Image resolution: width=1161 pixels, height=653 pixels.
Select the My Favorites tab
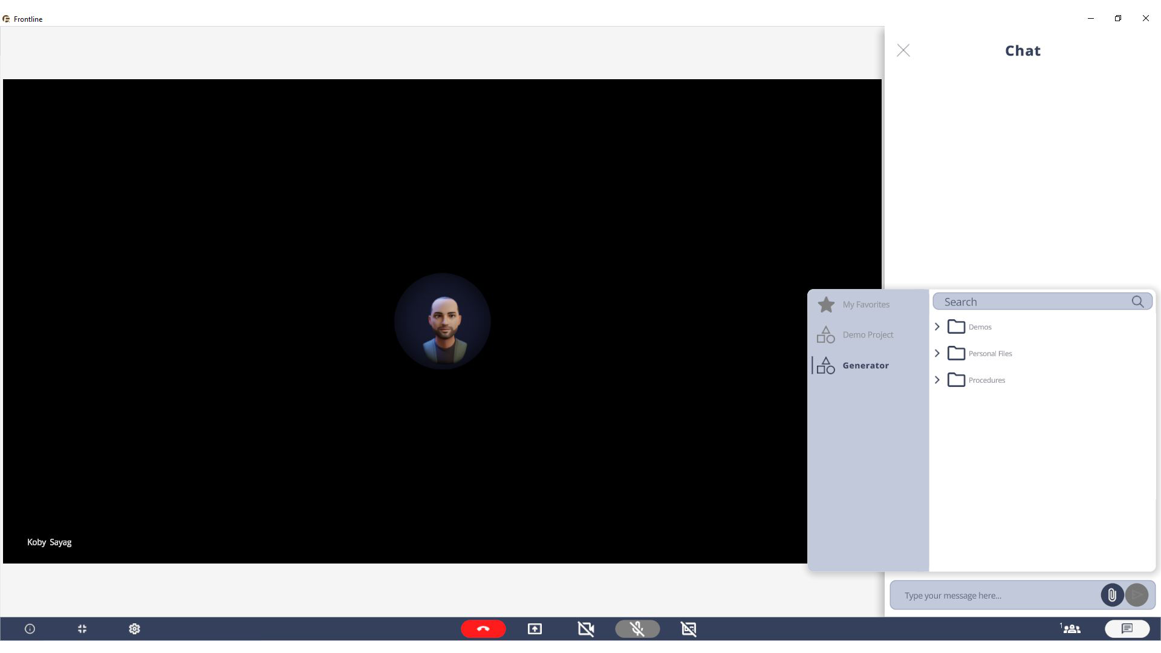[865, 304]
